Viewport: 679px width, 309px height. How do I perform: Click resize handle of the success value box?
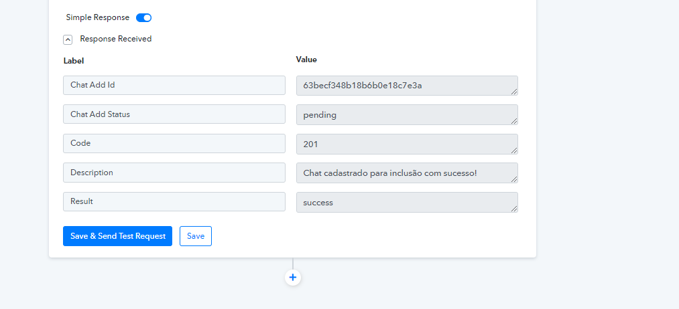coord(514,209)
